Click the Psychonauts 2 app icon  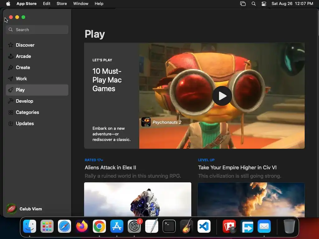coord(146,122)
